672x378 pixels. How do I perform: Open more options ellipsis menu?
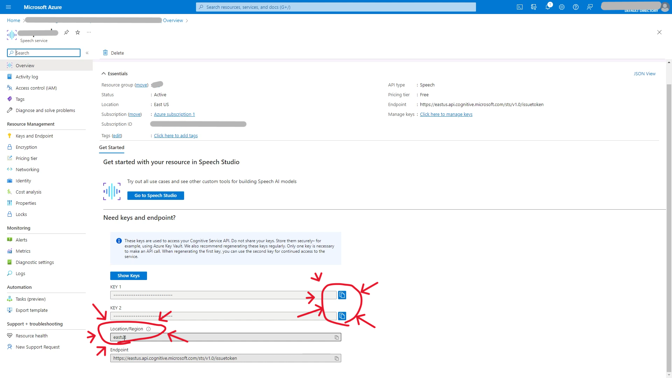(x=89, y=32)
